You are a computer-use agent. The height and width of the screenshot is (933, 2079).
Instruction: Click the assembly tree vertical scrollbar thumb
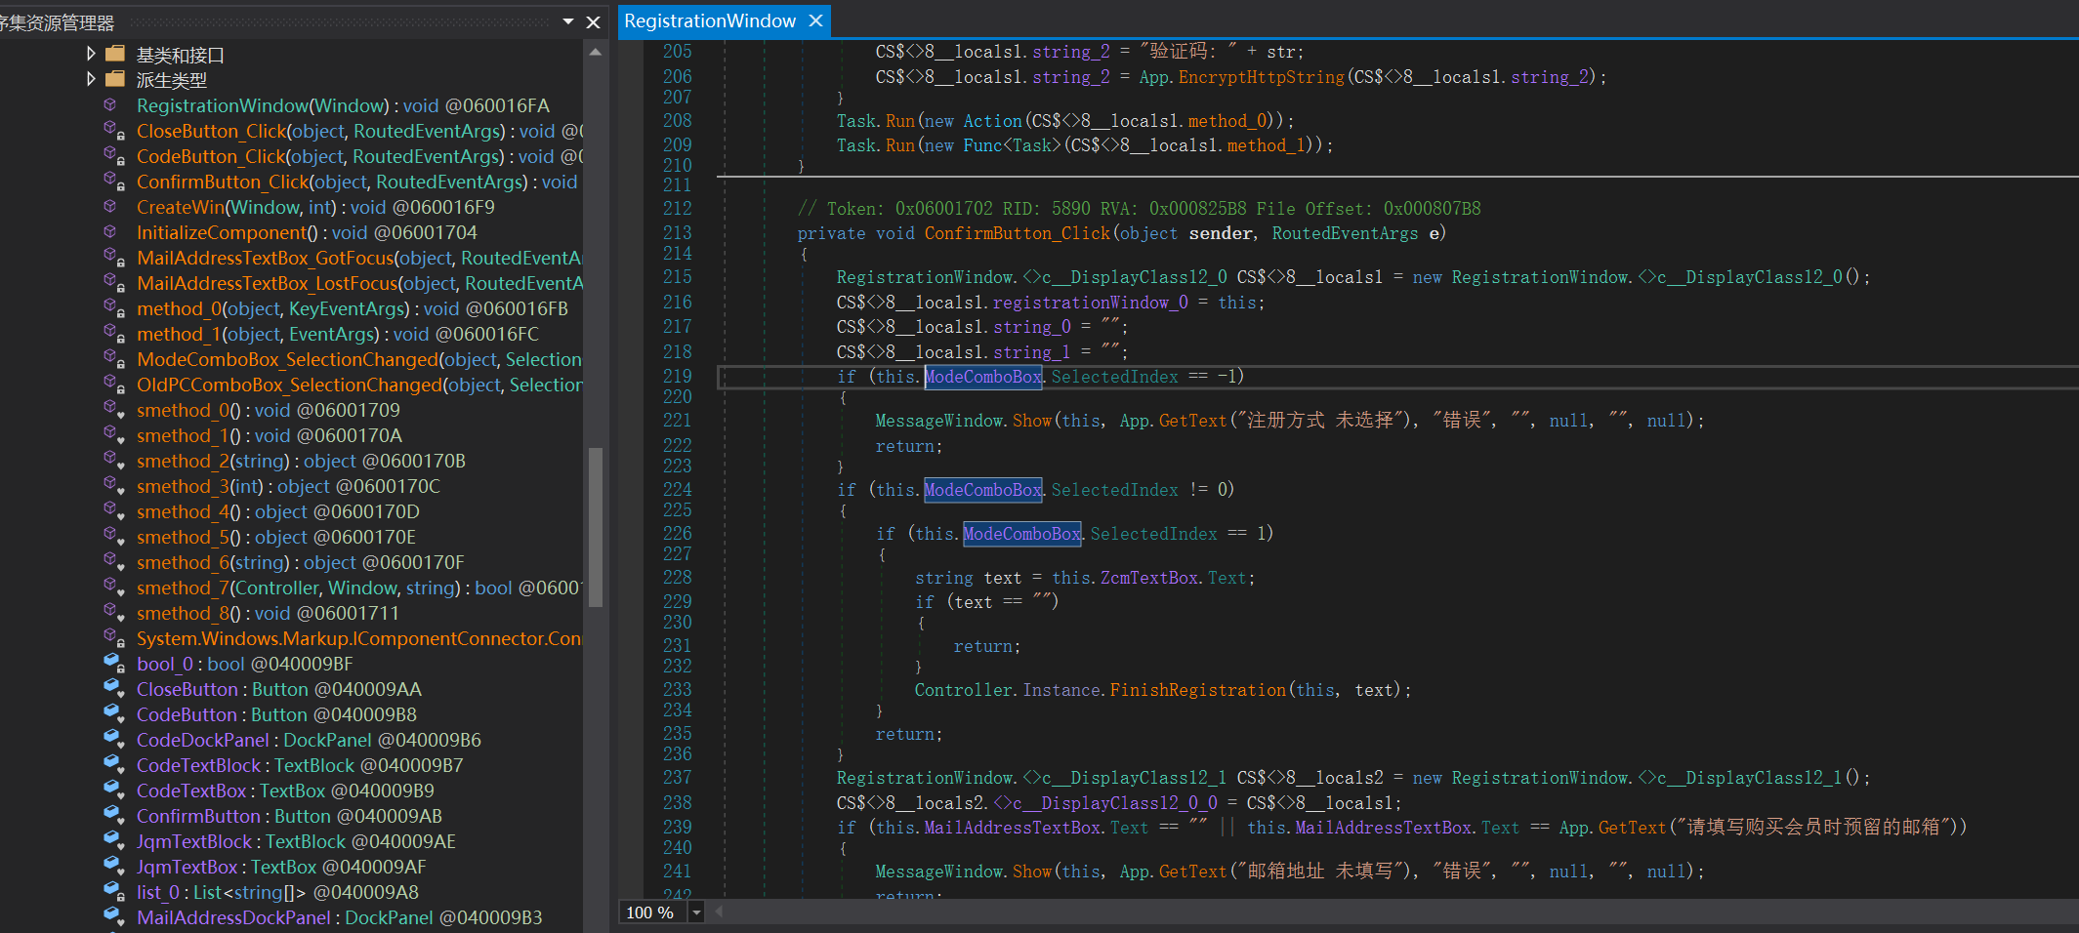(x=596, y=527)
